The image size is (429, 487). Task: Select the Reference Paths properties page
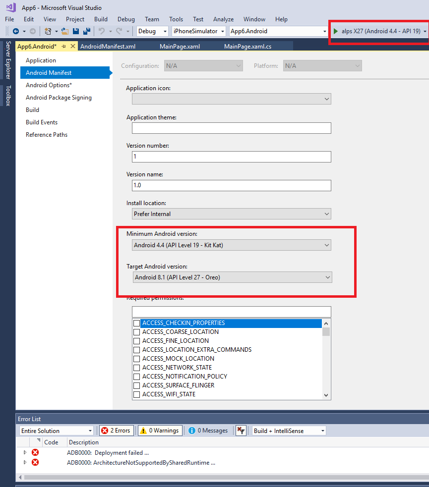[x=47, y=135]
